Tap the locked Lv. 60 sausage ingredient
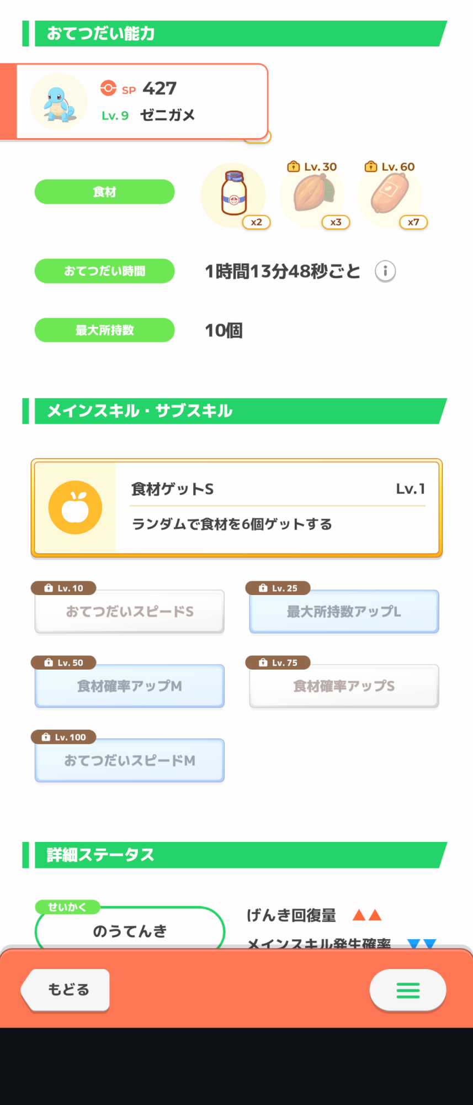473x1105 pixels. pyautogui.click(x=390, y=193)
